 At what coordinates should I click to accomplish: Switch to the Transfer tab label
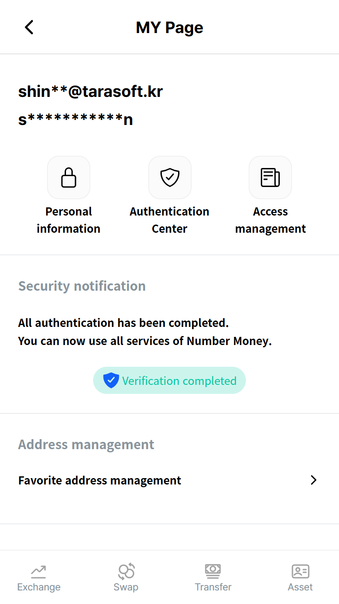[213, 587]
